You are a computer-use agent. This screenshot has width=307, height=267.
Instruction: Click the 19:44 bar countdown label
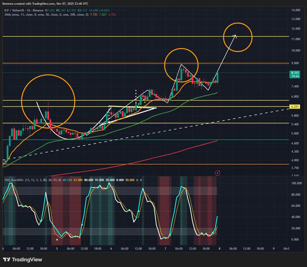point(295,76)
